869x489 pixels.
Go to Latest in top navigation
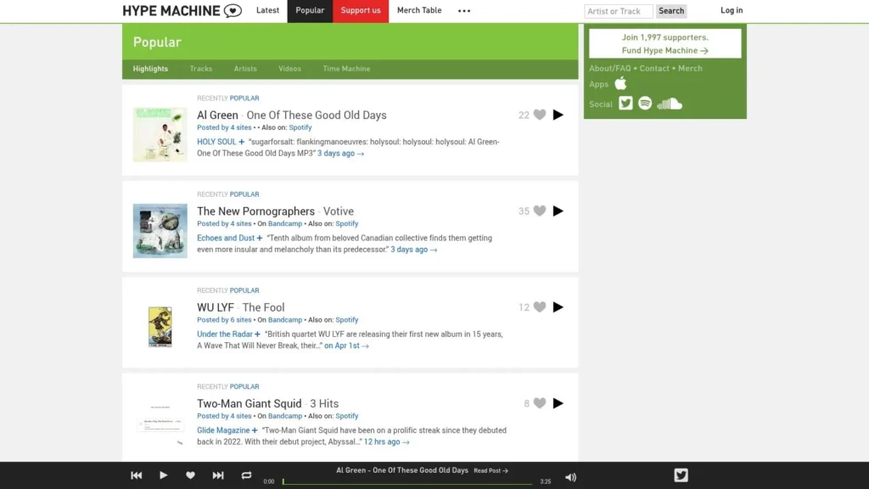point(267,10)
